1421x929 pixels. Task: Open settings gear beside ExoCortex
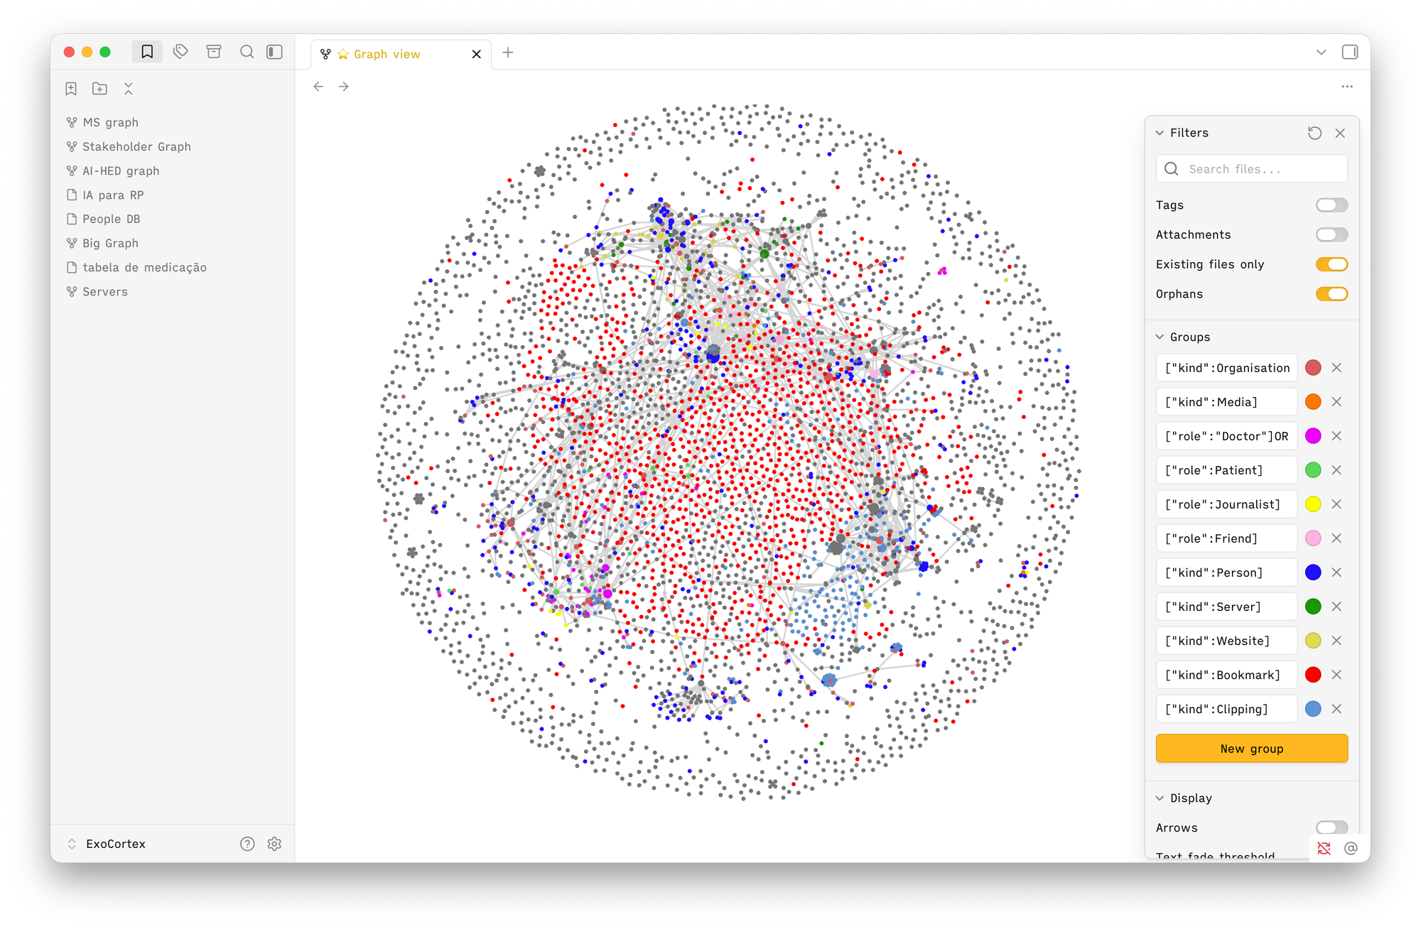click(x=274, y=844)
